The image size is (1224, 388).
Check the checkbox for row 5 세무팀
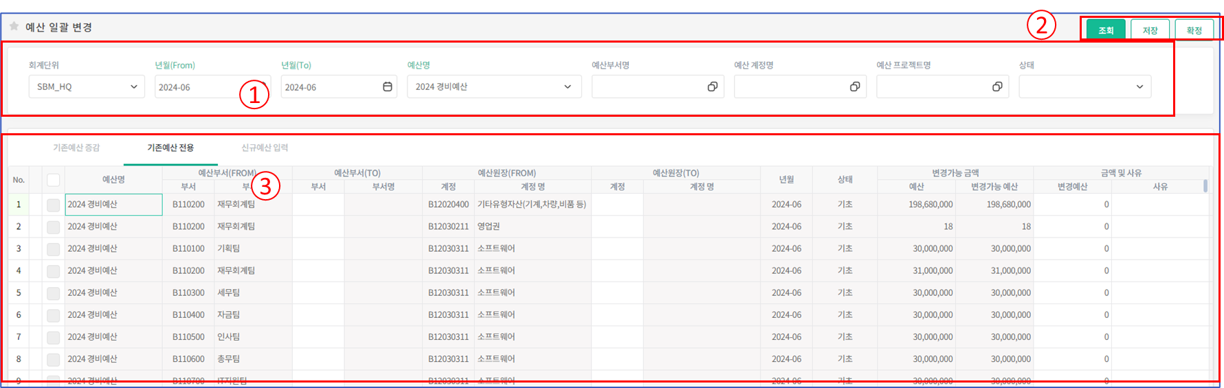(x=53, y=293)
